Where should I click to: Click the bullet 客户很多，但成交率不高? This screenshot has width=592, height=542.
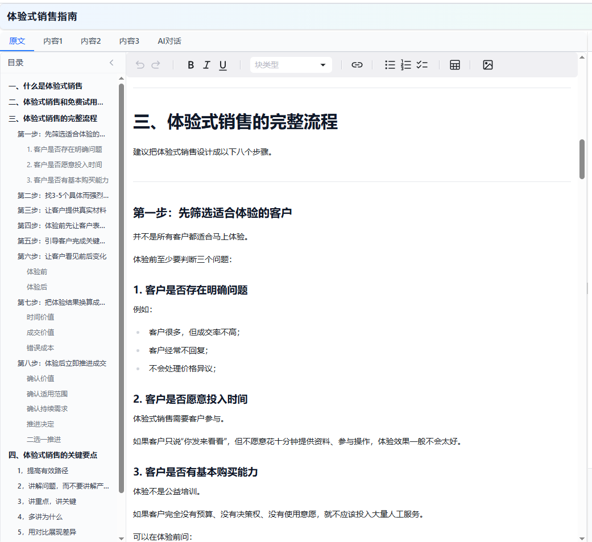click(194, 332)
